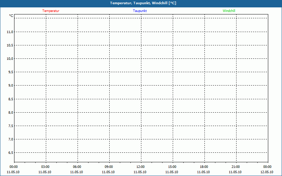Image resolution: width=282 pixels, height=176 pixels.
Task: Select the 09:00 time axis marker
Action: (x=109, y=167)
